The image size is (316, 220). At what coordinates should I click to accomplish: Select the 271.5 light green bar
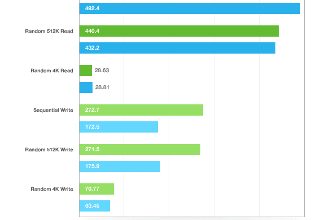tap(140, 149)
